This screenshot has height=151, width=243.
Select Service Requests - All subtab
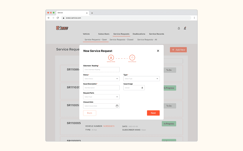(x=147, y=40)
